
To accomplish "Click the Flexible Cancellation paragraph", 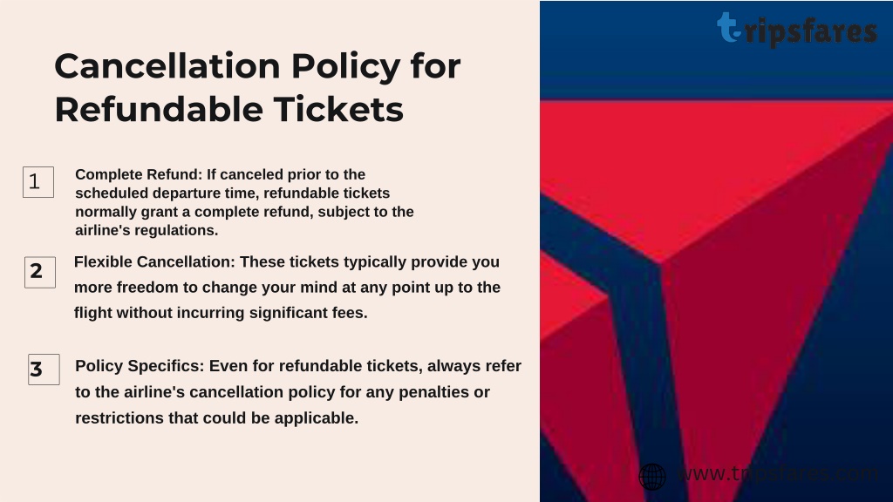I will (x=287, y=287).
